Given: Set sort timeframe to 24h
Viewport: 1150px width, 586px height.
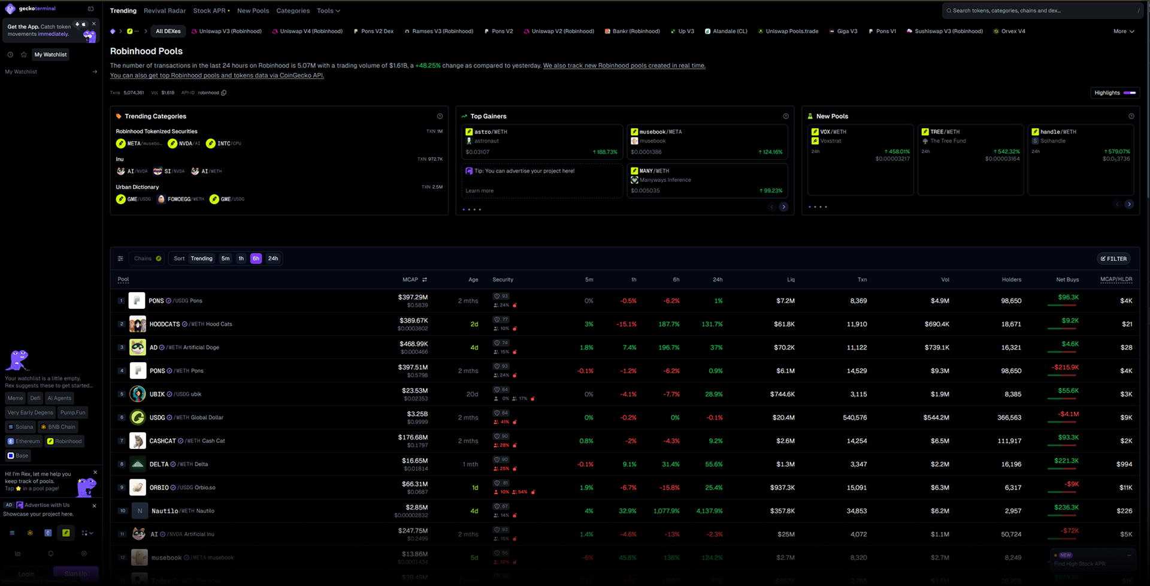Looking at the screenshot, I should 273,259.
